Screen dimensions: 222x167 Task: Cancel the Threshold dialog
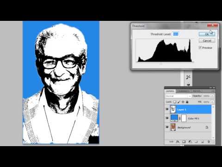207,41
